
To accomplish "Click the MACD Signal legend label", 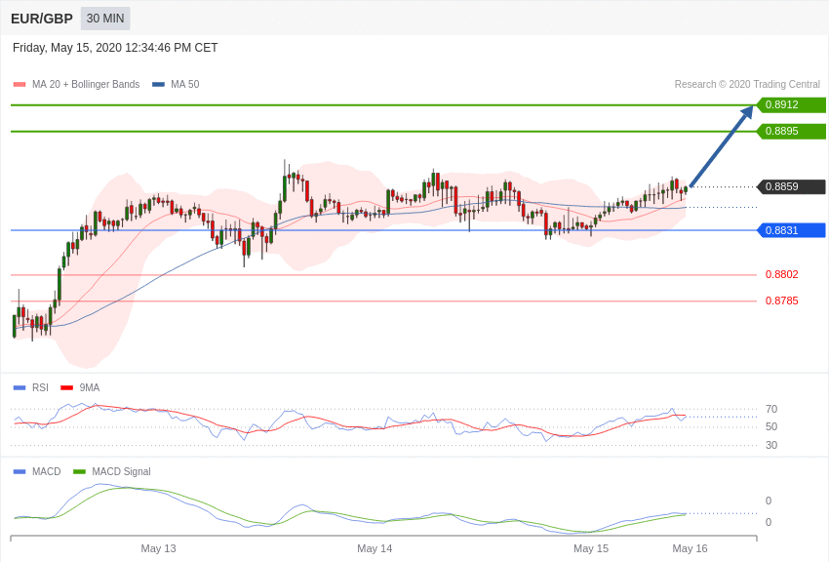I will (x=121, y=471).
